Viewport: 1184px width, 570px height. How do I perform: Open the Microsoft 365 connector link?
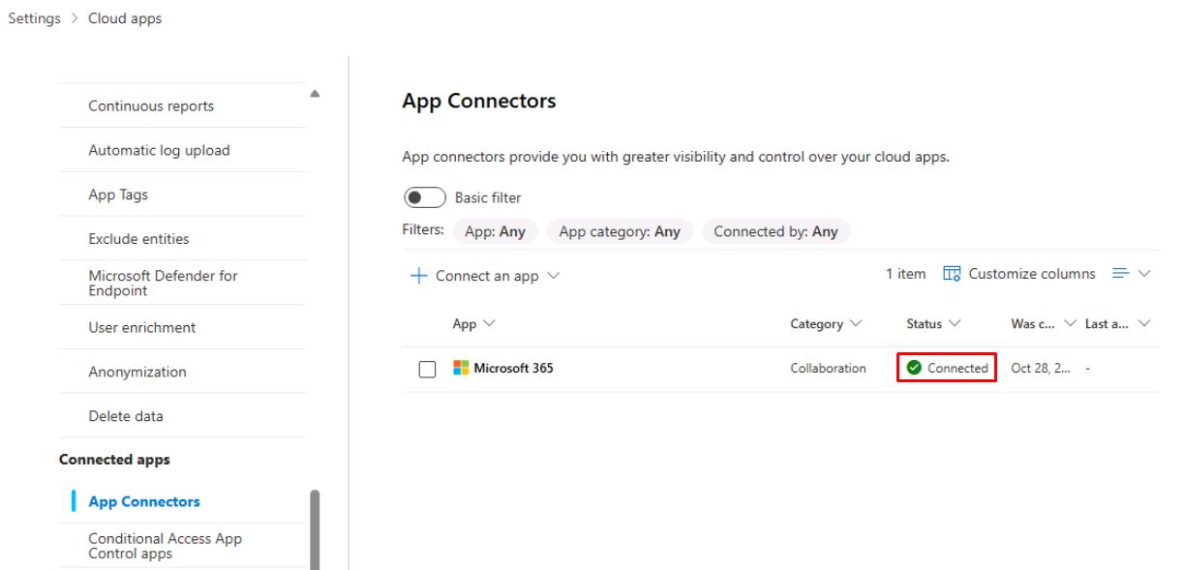(x=513, y=369)
